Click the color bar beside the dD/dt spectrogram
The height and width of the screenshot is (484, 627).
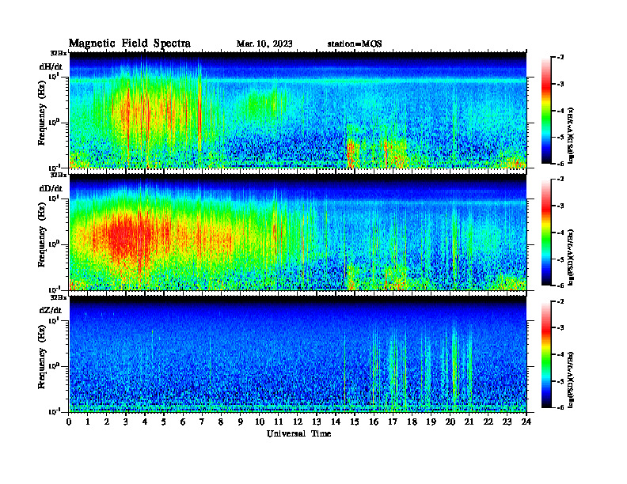click(x=546, y=233)
